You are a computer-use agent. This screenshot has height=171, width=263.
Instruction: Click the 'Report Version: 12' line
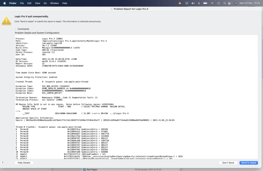pyautogui.click(x=30, y=64)
